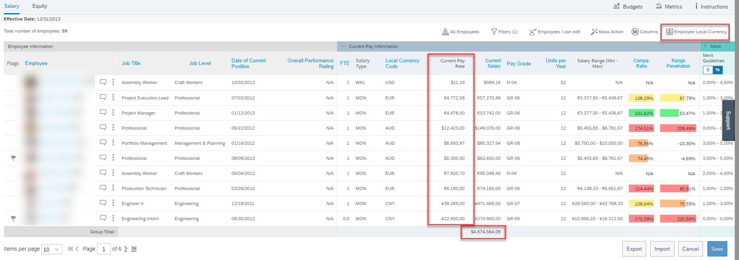Sort by Date of Current Position
739x260 pixels.
(249, 63)
